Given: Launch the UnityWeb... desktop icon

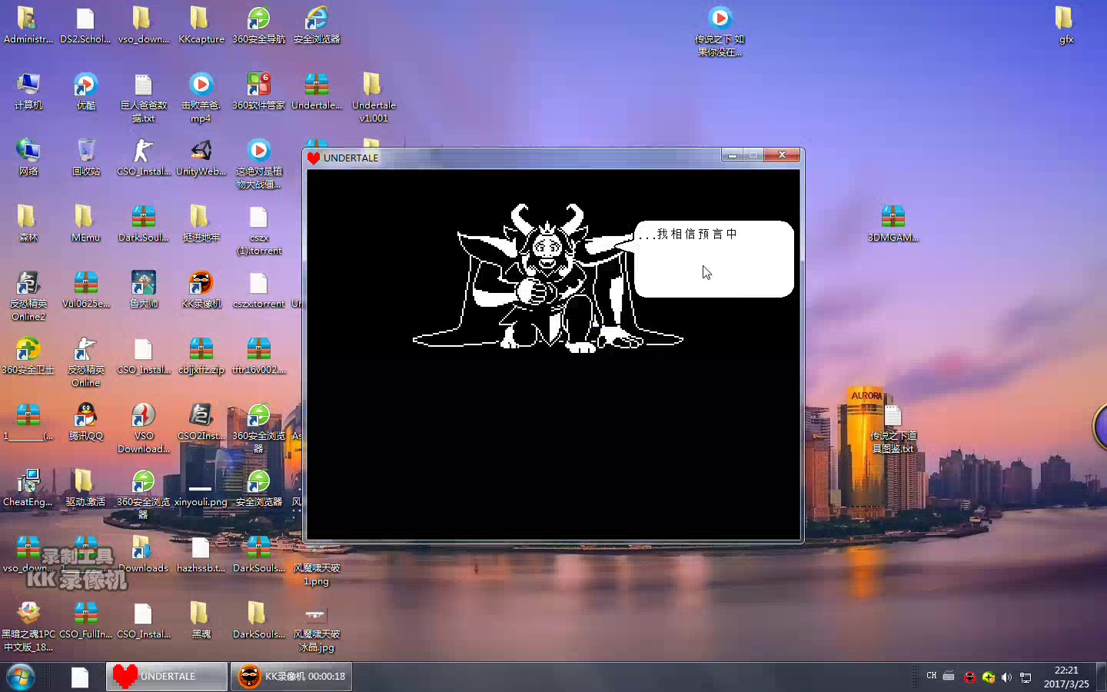Looking at the screenshot, I should click(x=201, y=157).
